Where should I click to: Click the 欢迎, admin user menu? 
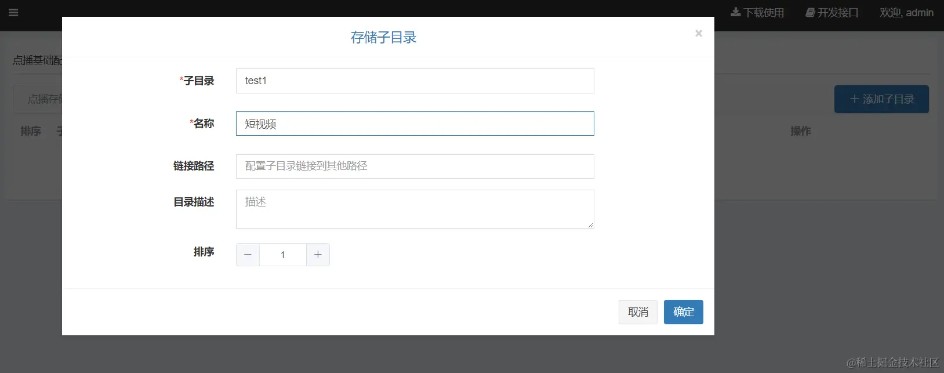[x=906, y=13]
